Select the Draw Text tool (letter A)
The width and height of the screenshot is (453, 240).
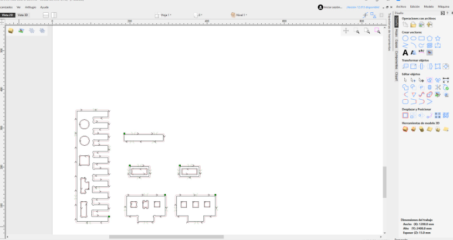[405, 53]
